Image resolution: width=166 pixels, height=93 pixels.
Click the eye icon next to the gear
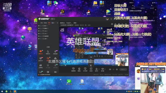114,69
